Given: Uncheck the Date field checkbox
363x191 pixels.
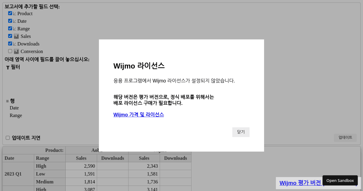Looking at the screenshot, I should point(10,21).
